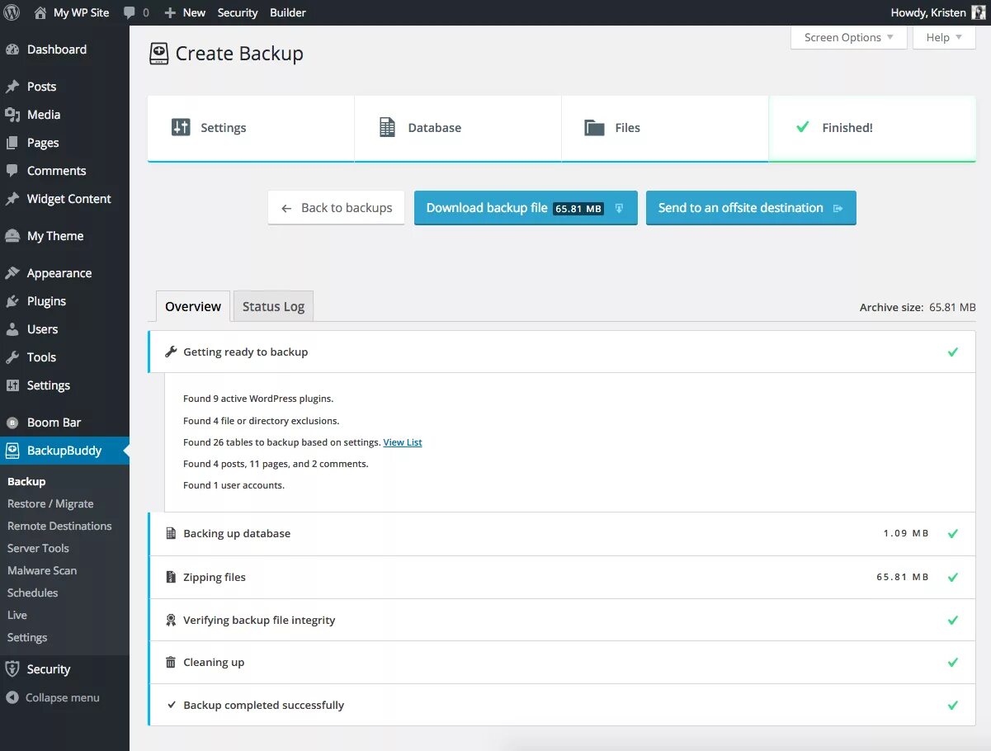Click the Back to backups button

pyautogui.click(x=336, y=208)
